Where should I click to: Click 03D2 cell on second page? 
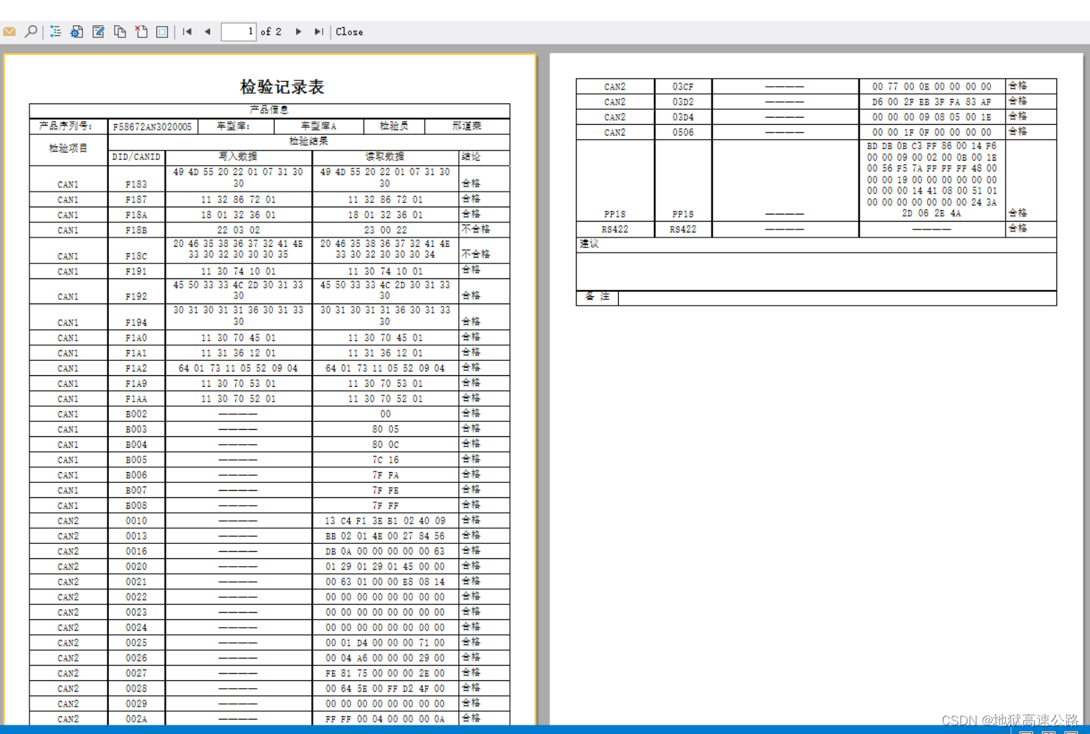683,103
